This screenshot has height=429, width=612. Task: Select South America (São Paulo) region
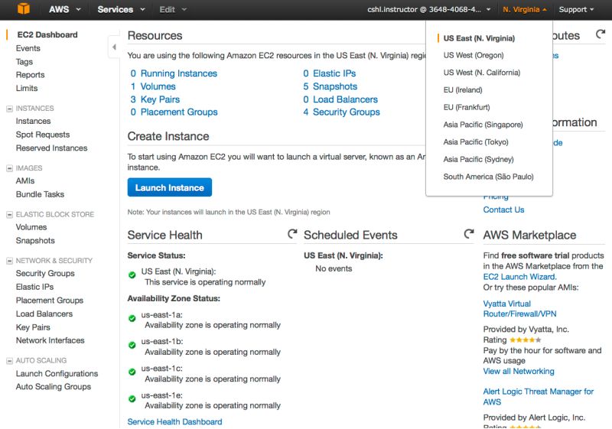click(x=488, y=177)
